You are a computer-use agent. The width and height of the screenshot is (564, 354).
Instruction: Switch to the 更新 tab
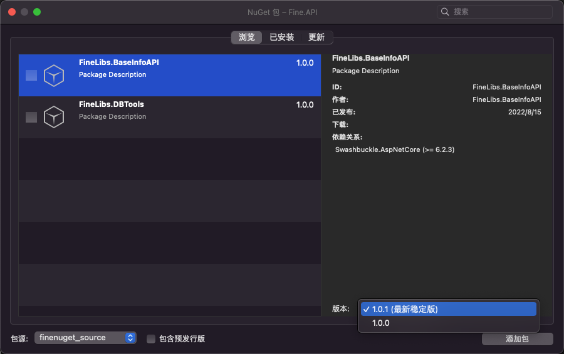pos(316,38)
